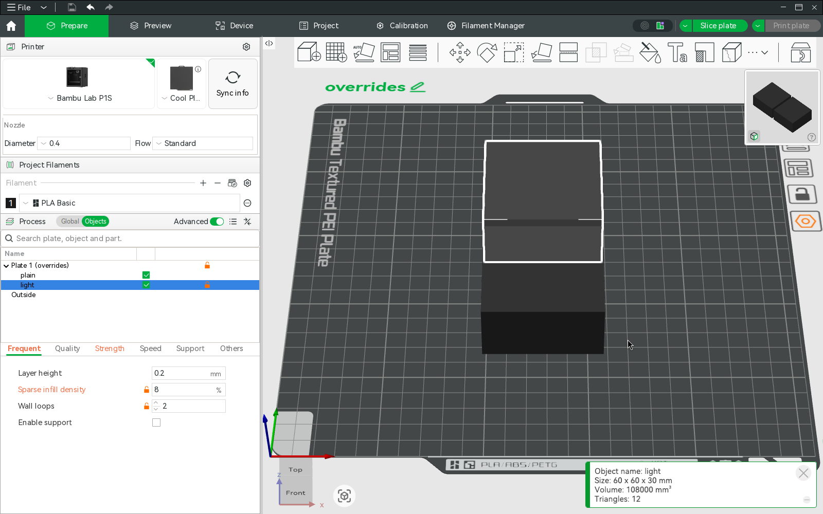Select the Text shape tool

[677, 52]
